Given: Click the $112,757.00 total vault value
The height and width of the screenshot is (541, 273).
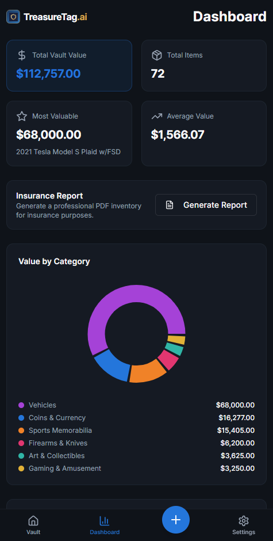Looking at the screenshot, I should point(48,74).
